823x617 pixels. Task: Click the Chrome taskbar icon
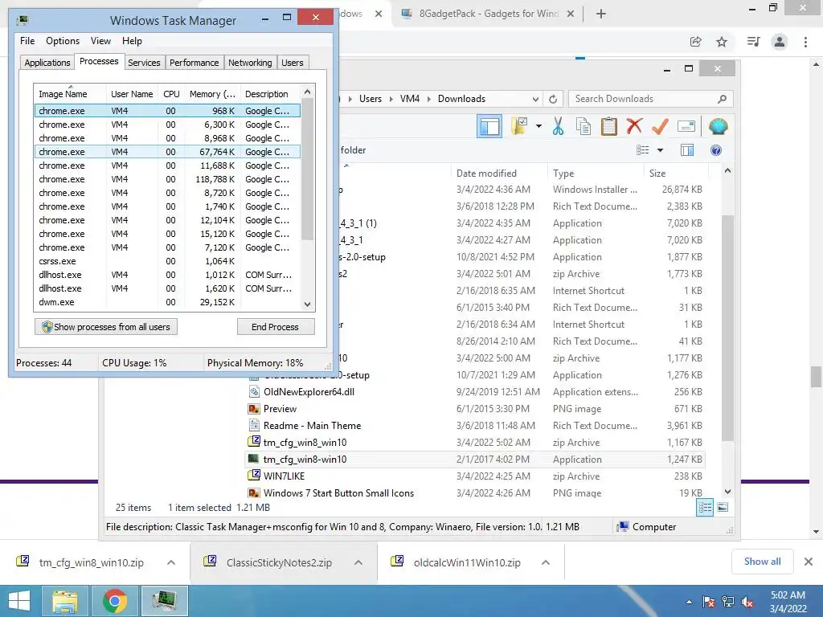[114, 601]
